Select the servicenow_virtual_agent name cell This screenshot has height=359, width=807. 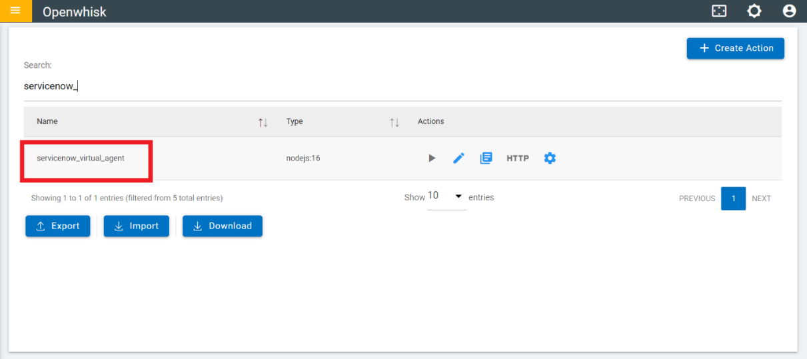click(81, 159)
